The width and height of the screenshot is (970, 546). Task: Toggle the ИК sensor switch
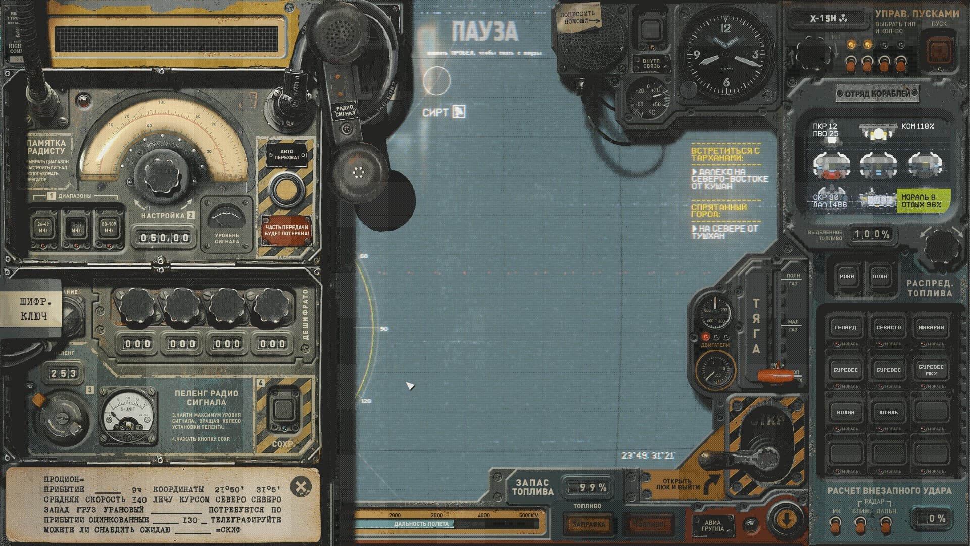[836, 526]
